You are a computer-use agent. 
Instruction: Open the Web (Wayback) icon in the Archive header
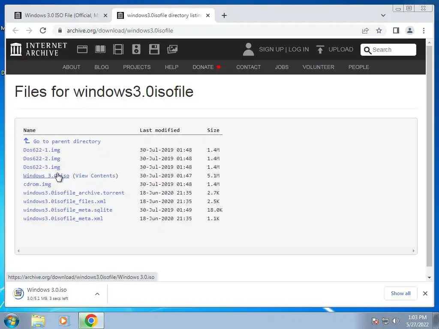pyautogui.click(x=82, y=49)
